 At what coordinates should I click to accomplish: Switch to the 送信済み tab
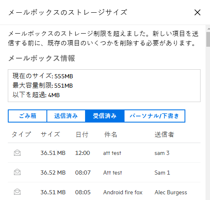[66, 116]
